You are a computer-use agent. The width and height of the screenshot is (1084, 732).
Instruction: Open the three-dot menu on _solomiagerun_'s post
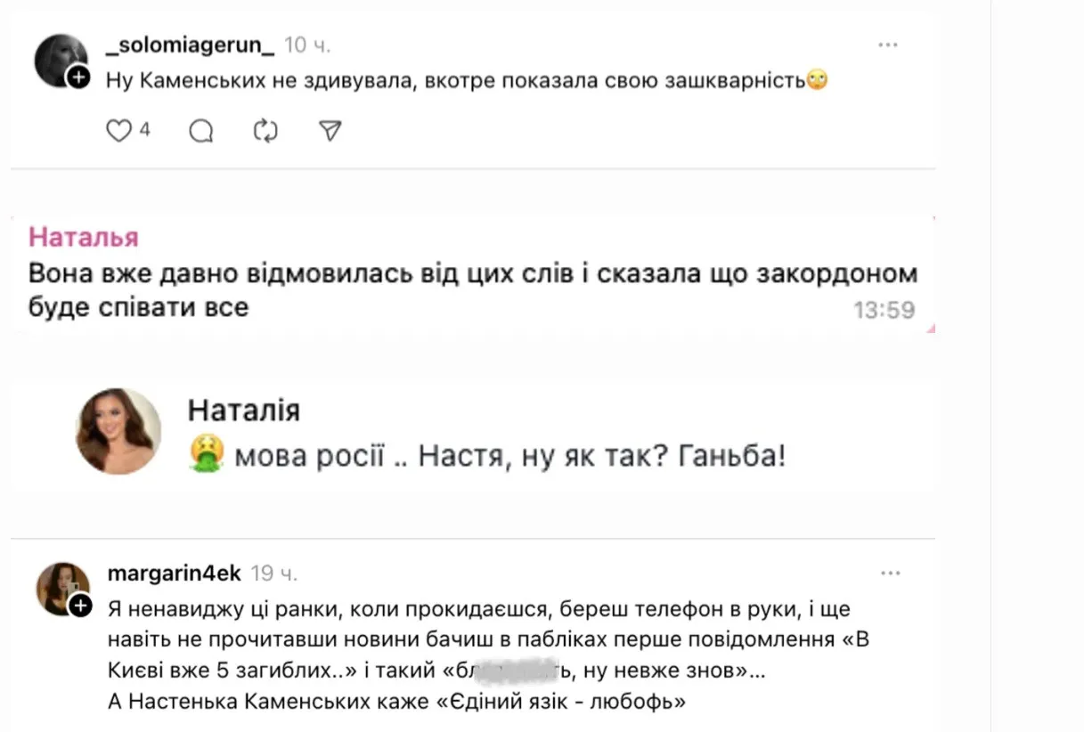890,43
